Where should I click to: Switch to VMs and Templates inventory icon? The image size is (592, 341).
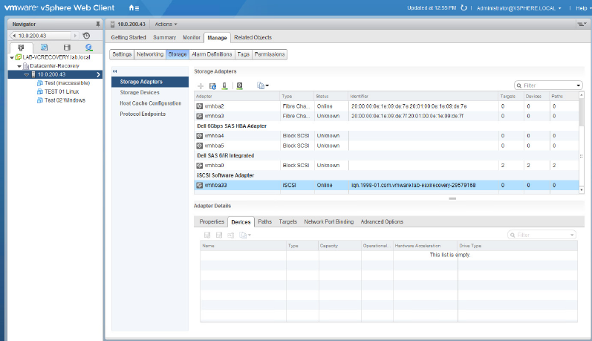tap(45, 47)
